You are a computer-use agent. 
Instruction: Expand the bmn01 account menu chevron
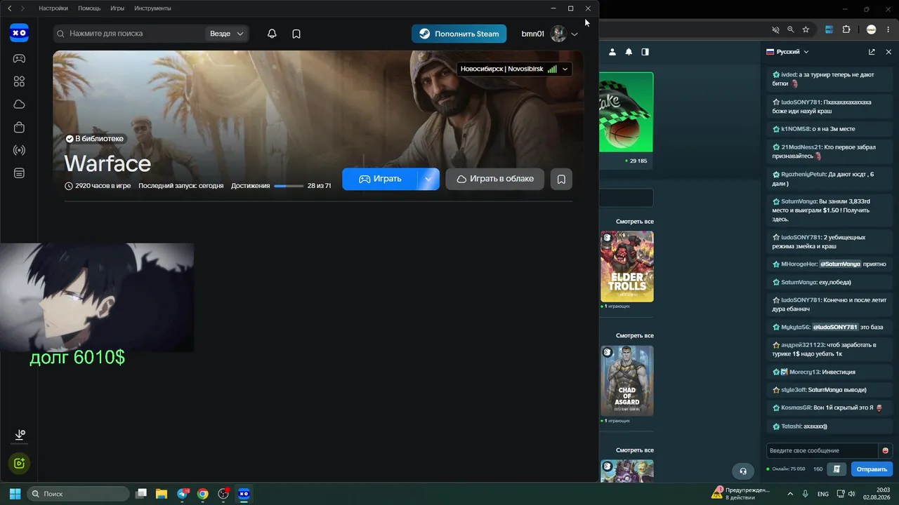point(575,34)
